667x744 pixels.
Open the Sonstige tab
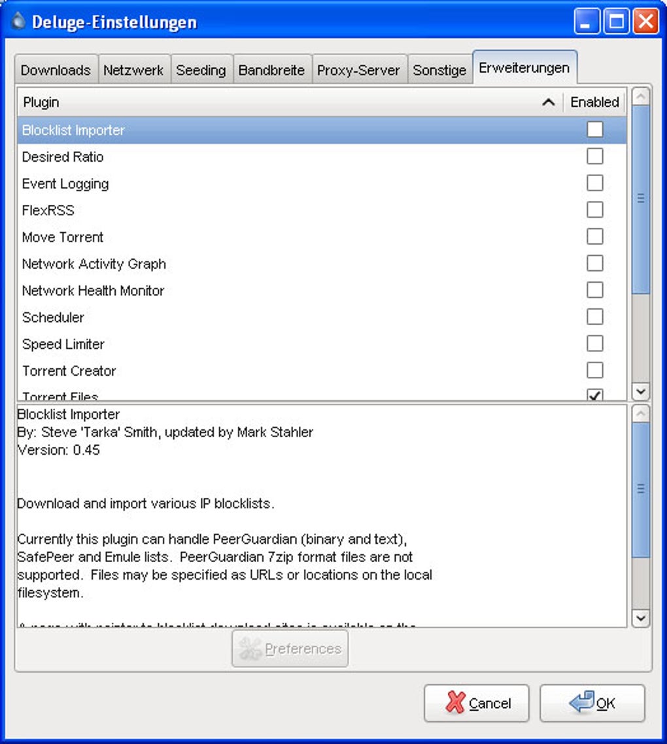click(x=439, y=70)
